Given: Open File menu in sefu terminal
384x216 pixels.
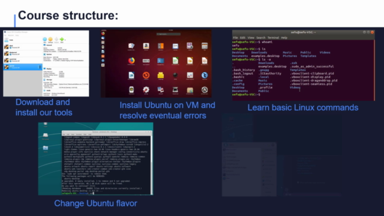Looking at the screenshot, I should point(235,38).
